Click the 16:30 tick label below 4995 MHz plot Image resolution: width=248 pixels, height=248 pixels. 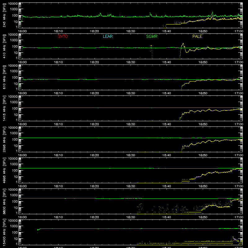coord(131,186)
